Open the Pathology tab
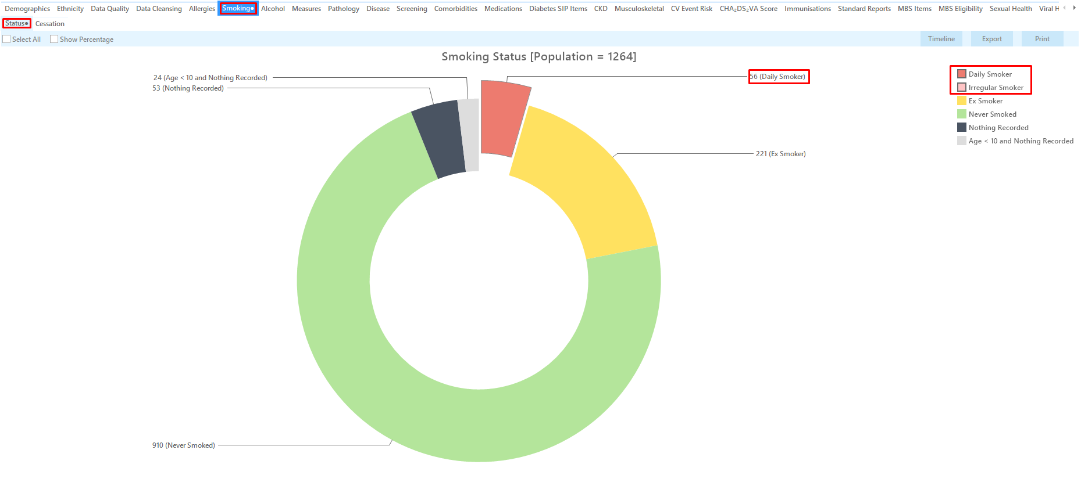 coord(344,9)
